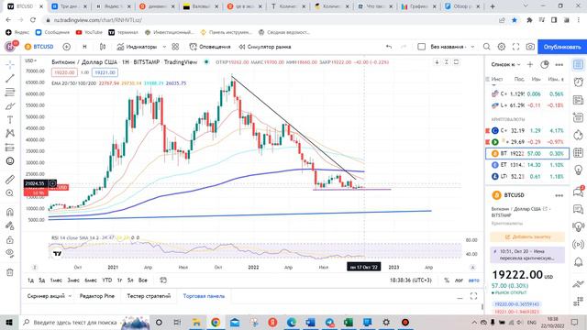The height and width of the screenshot is (330, 587).
Task: Open the Fibonacci and horizontal lines tool
Action: point(10,92)
